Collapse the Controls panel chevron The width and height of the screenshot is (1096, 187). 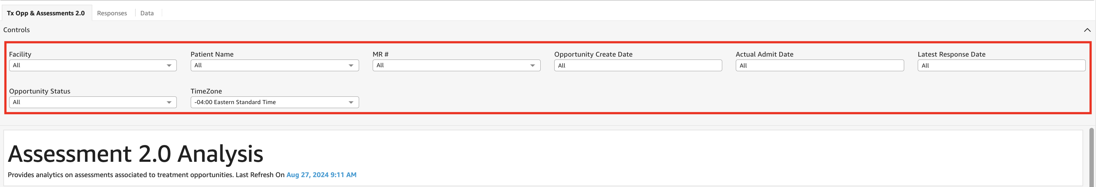point(1087,30)
